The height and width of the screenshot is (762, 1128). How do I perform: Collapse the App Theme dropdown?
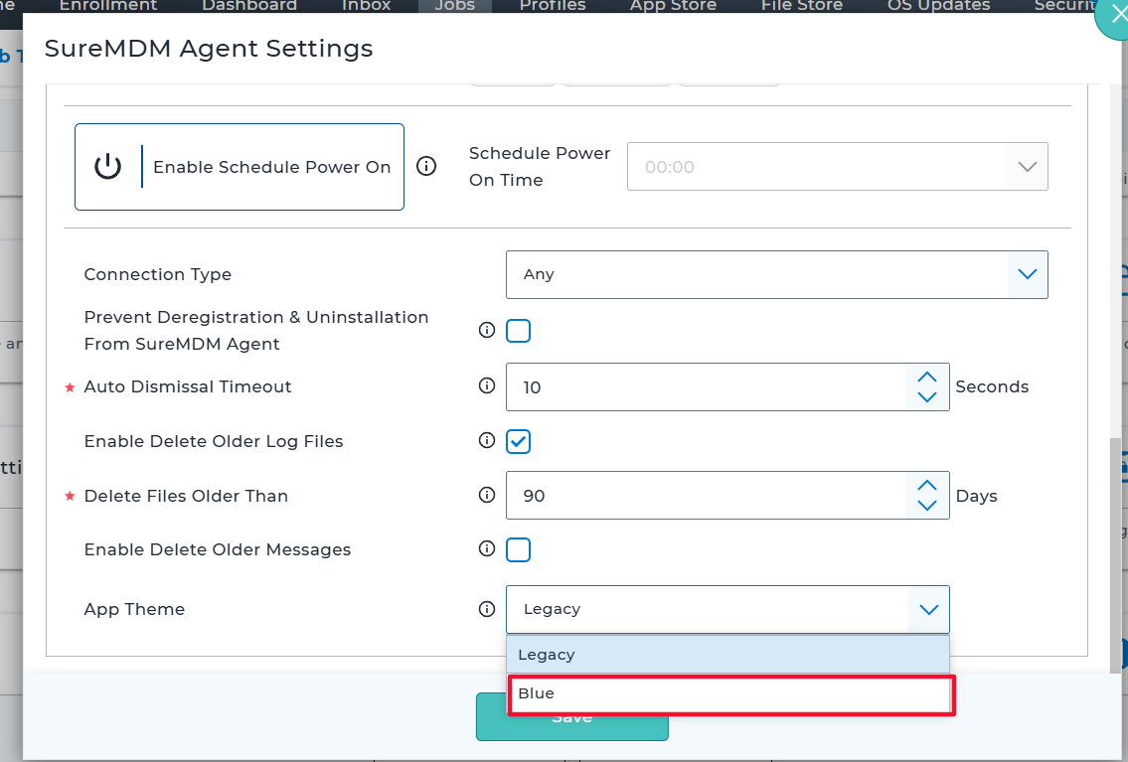(928, 609)
